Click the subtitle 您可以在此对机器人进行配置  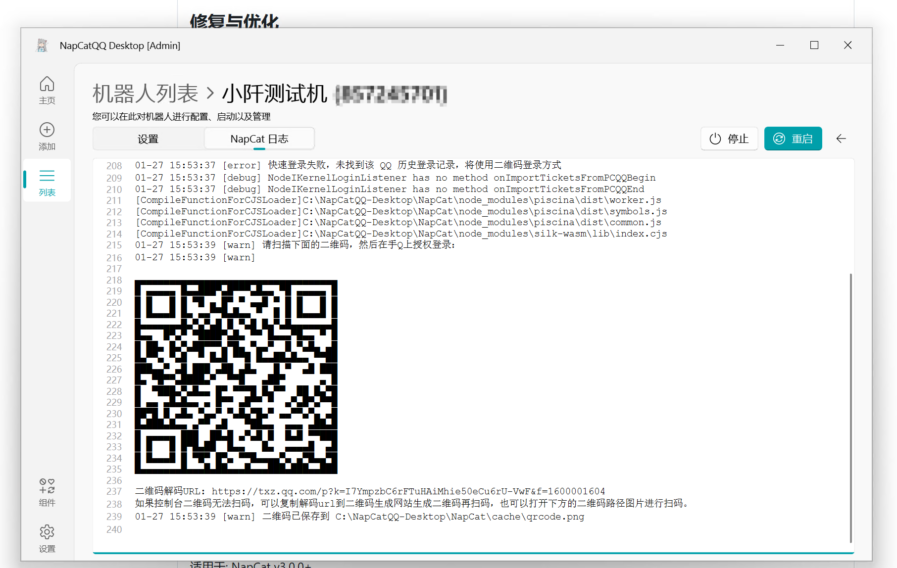click(181, 117)
